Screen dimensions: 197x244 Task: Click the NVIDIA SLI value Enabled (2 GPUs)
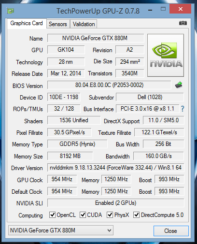click(x=115, y=203)
